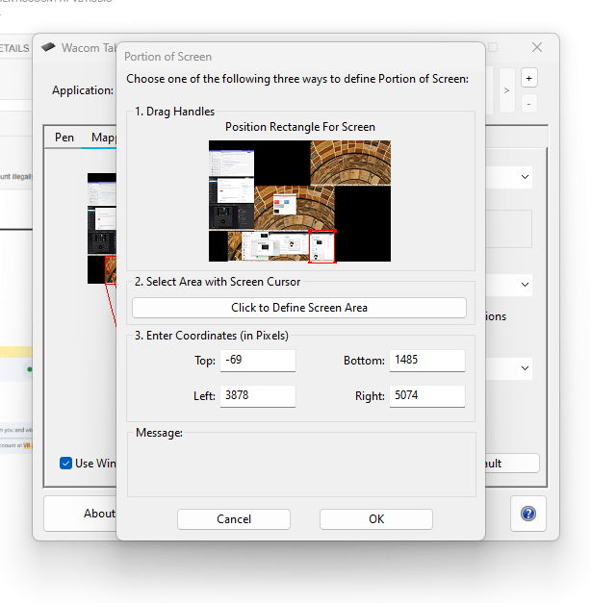This screenshot has height=603, width=591.
Task: Cancel the Portion of Screen dialog
Action: tap(233, 519)
